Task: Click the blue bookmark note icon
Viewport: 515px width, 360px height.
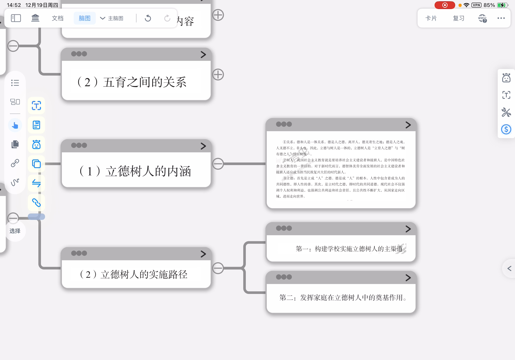Action: click(36, 125)
